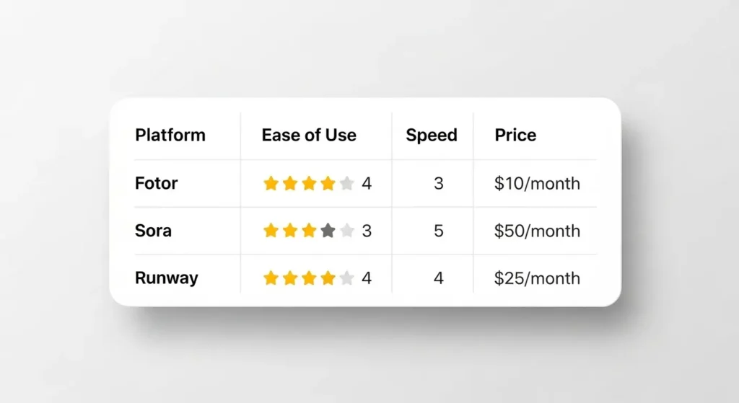
Task: Click the $50/month price for Sora
Action: click(x=537, y=231)
